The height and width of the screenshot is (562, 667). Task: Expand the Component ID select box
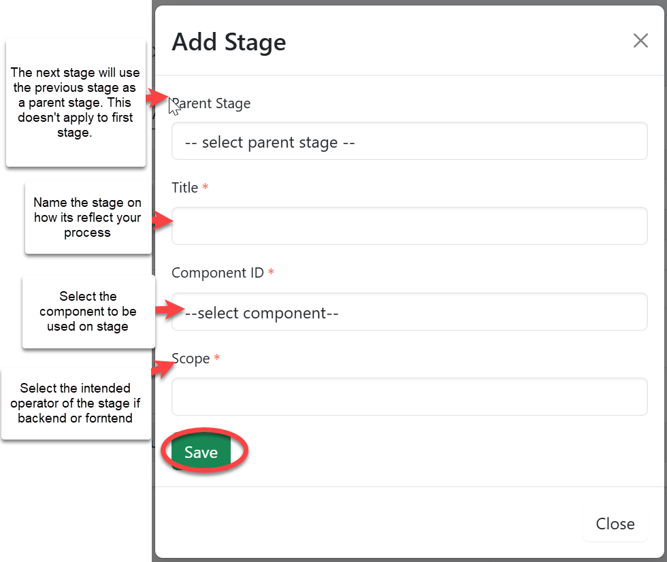tap(409, 312)
